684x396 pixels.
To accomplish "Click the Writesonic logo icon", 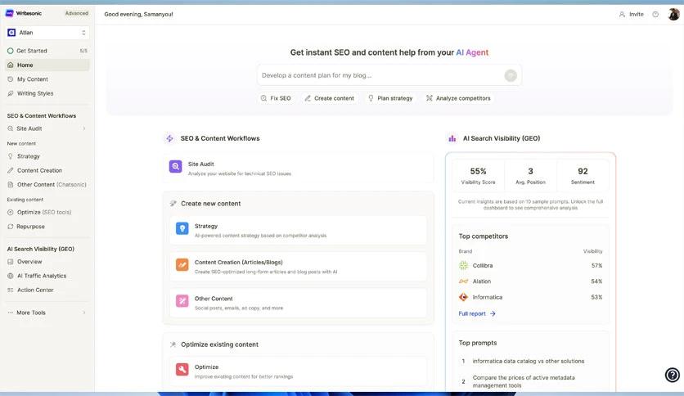I will click(x=10, y=13).
